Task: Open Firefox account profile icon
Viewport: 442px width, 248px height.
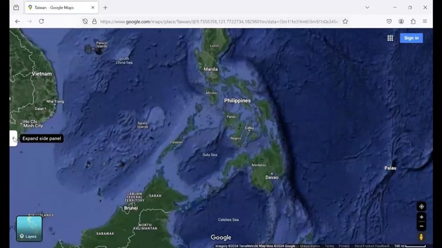Action: (x=401, y=21)
